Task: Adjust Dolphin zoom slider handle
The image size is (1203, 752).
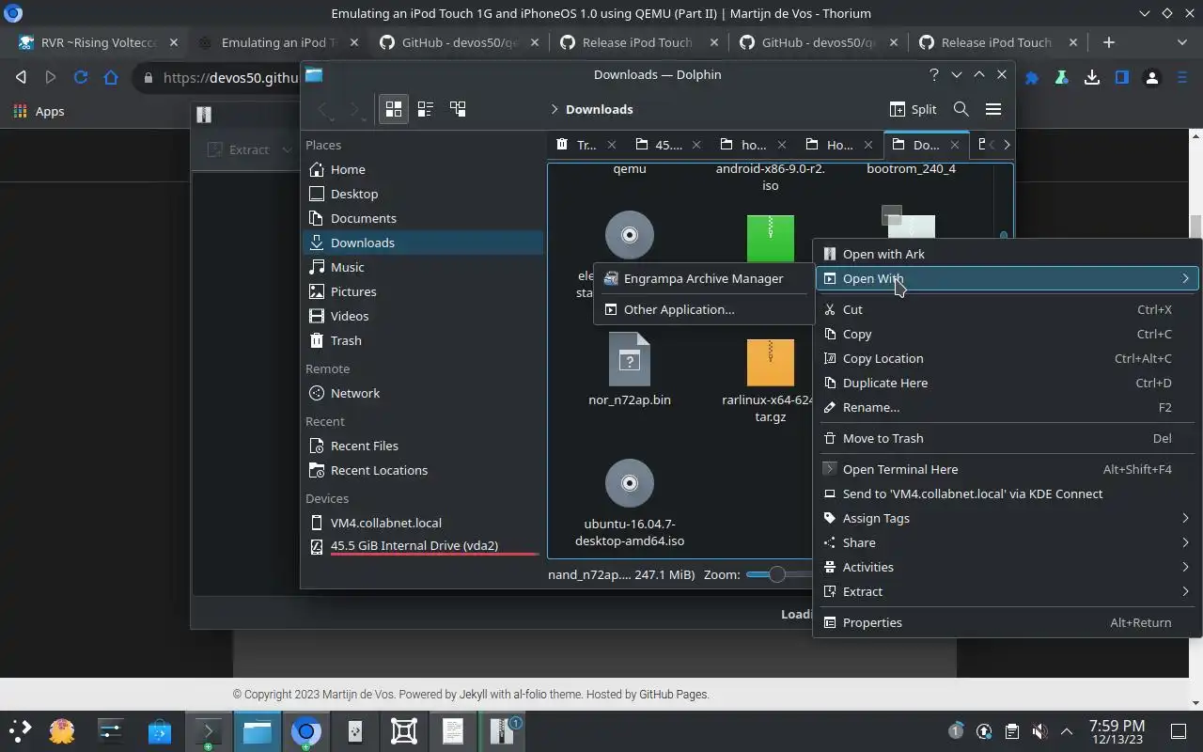Action: tap(776, 574)
